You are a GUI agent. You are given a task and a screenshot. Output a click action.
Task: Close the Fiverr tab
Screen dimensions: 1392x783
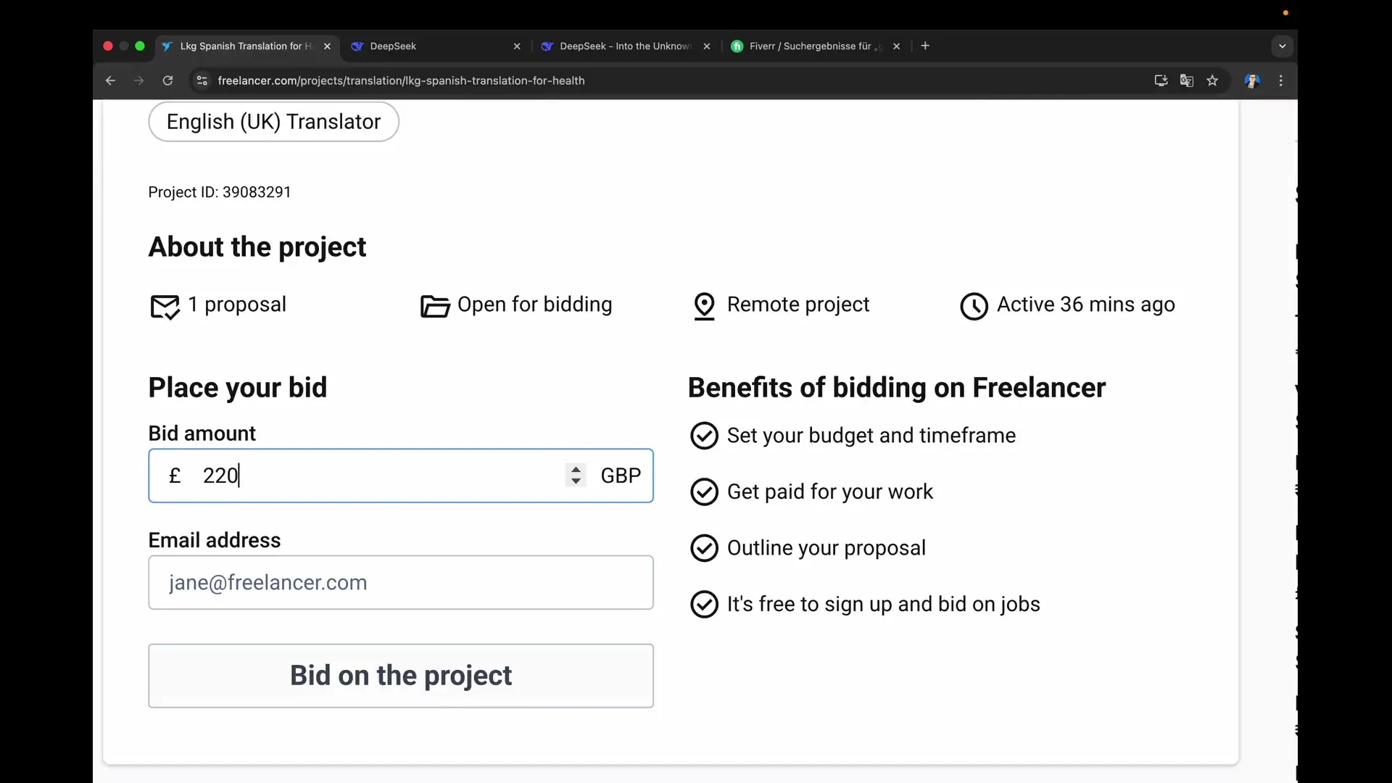pyautogui.click(x=897, y=46)
